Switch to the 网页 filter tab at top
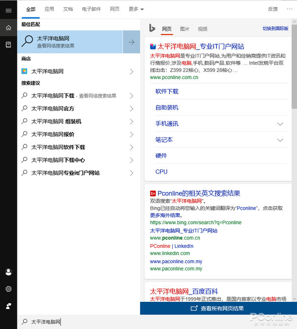The width and height of the screenshot is (297, 329). [x=115, y=9]
